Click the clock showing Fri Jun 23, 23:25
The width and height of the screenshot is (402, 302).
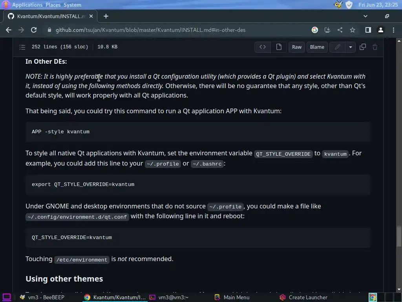[378, 5]
